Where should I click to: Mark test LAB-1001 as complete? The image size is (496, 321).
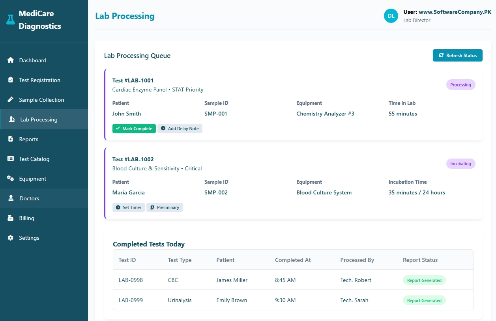[x=134, y=129]
